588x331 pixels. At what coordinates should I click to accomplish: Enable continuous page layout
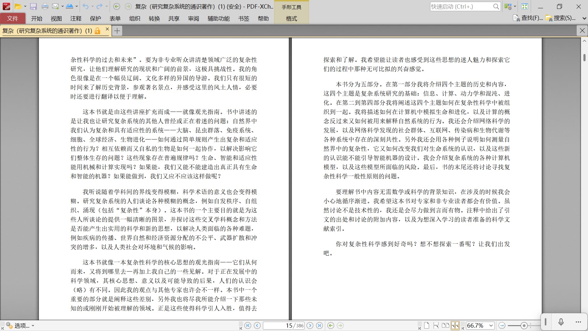click(x=436, y=325)
